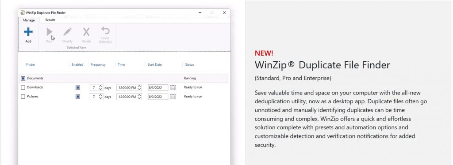Select the Pictures row name

click(32, 97)
